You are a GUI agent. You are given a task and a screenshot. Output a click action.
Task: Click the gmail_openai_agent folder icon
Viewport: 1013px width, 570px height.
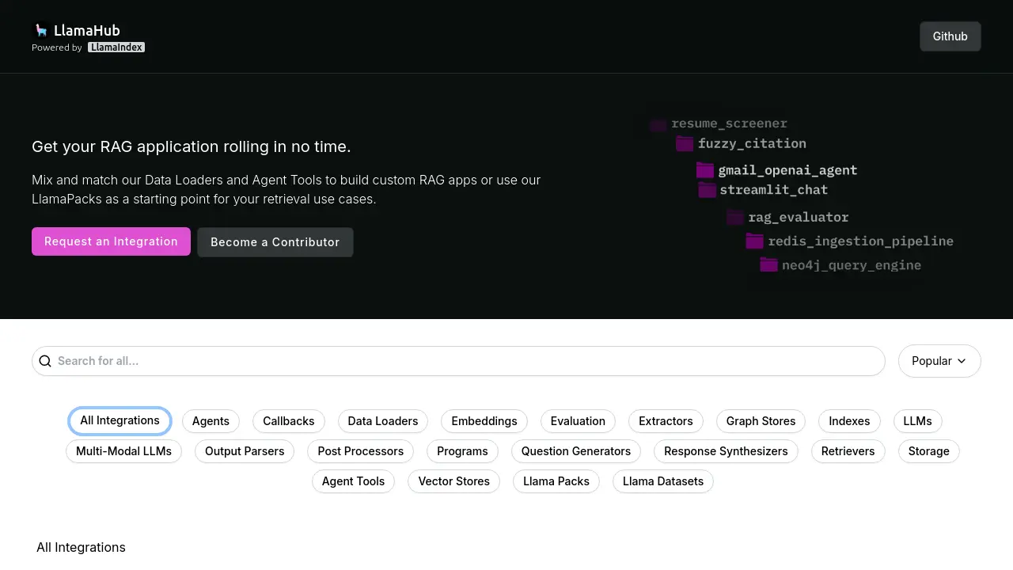[705, 170]
